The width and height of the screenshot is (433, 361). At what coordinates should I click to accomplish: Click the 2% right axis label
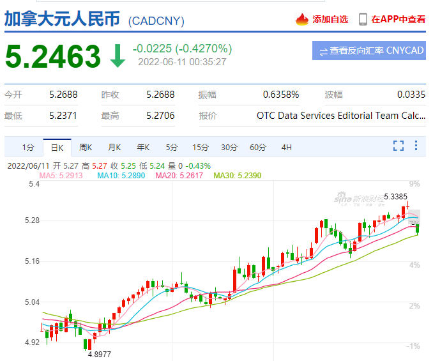[414, 306]
